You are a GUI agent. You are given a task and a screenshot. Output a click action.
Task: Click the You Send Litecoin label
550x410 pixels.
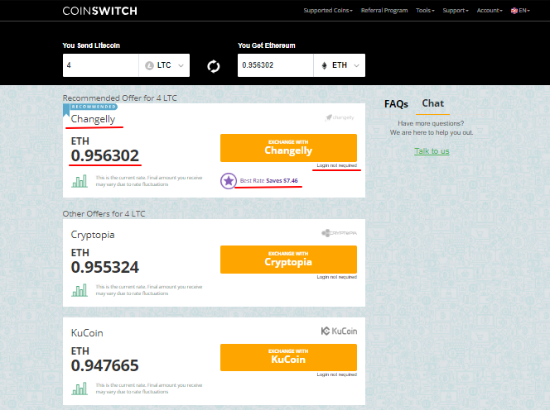pyautogui.click(x=91, y=45)
